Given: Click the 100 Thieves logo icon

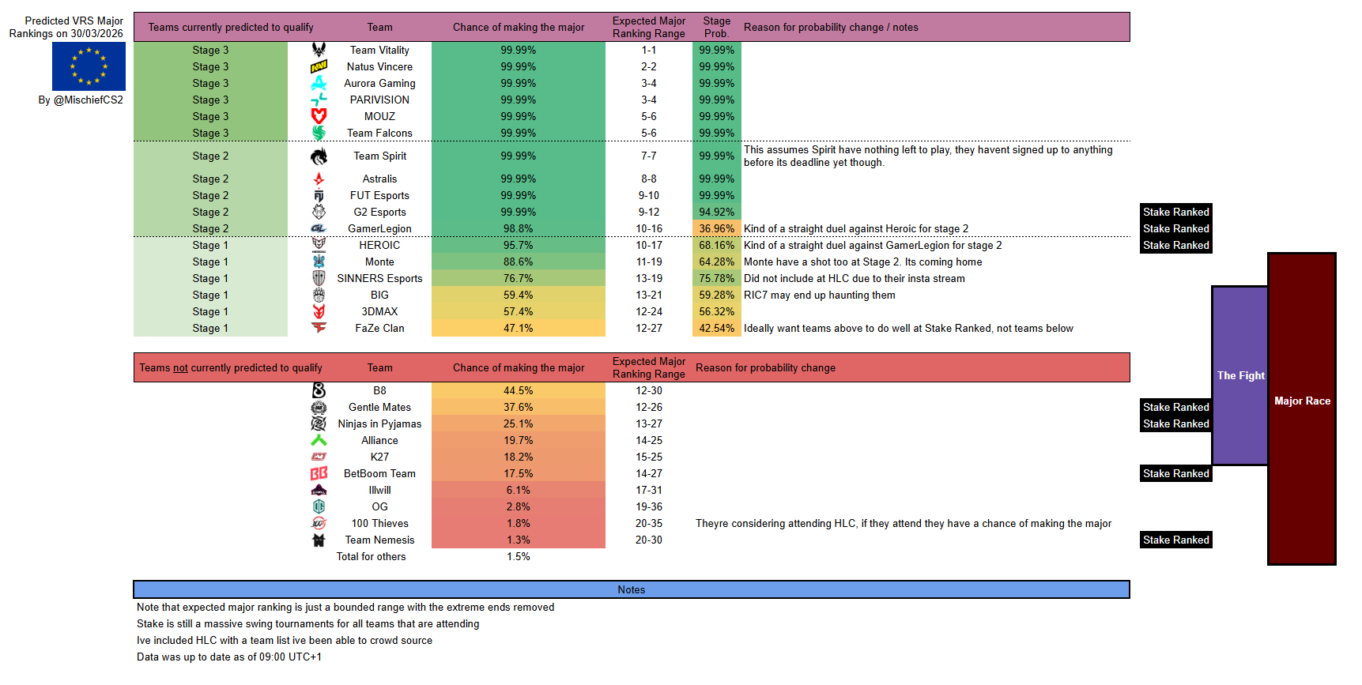Looking at the screenshot, I should [x=319, y=523].
